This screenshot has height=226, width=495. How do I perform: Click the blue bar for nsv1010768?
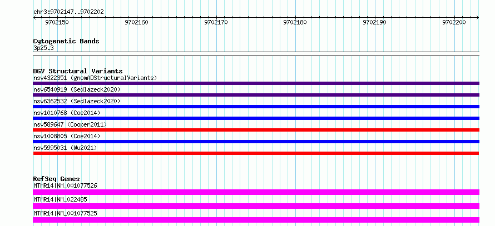point(256,118)
